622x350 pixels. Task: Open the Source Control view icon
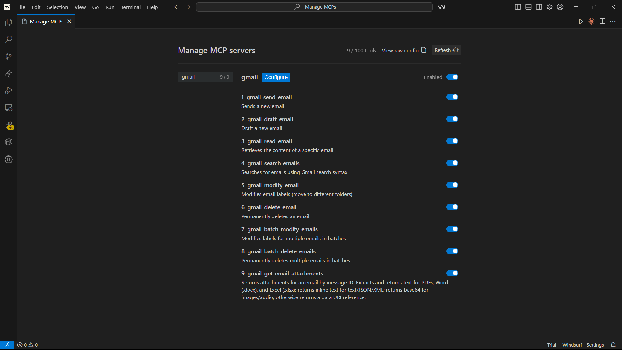[8, 56]
